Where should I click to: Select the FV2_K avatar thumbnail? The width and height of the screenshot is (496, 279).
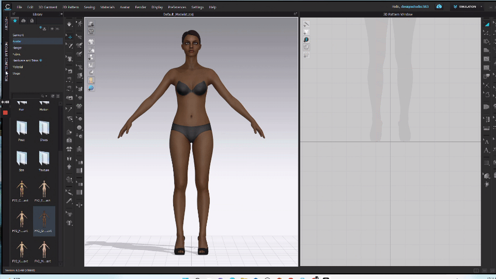[x=22, y=252]
